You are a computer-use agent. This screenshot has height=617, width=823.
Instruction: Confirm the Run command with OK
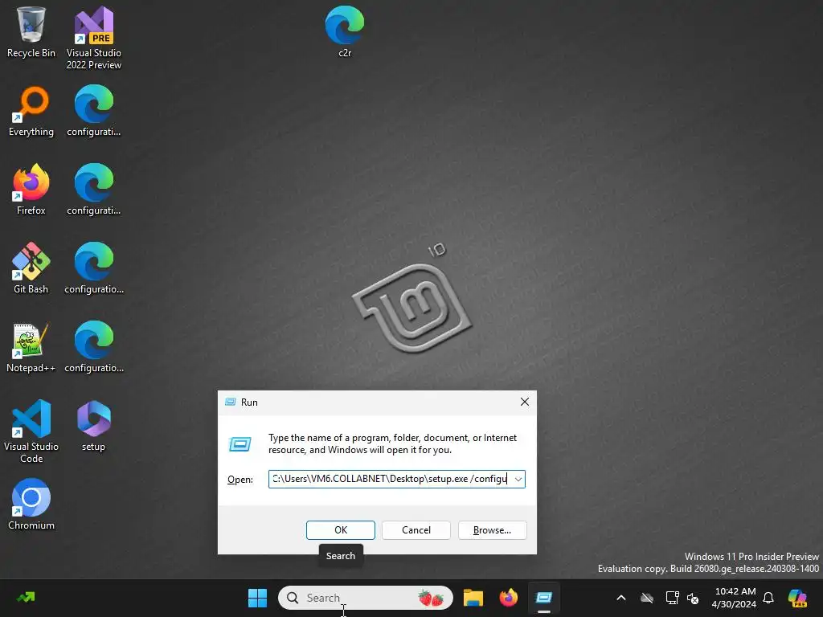click(341, 530)
